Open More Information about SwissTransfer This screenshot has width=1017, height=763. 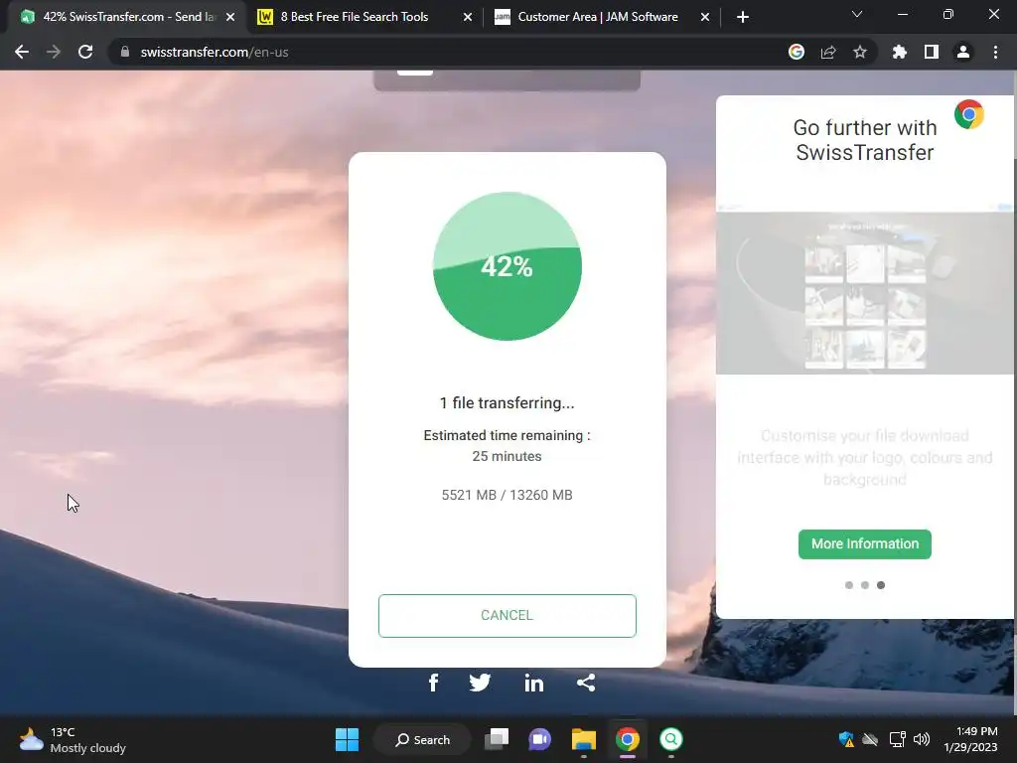point(865,543)
